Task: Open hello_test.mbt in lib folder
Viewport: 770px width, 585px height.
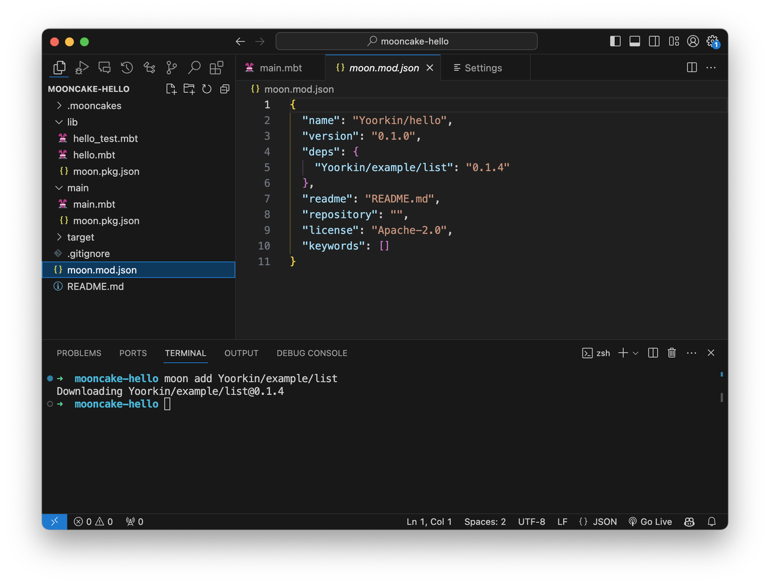Action: (138, 138)
